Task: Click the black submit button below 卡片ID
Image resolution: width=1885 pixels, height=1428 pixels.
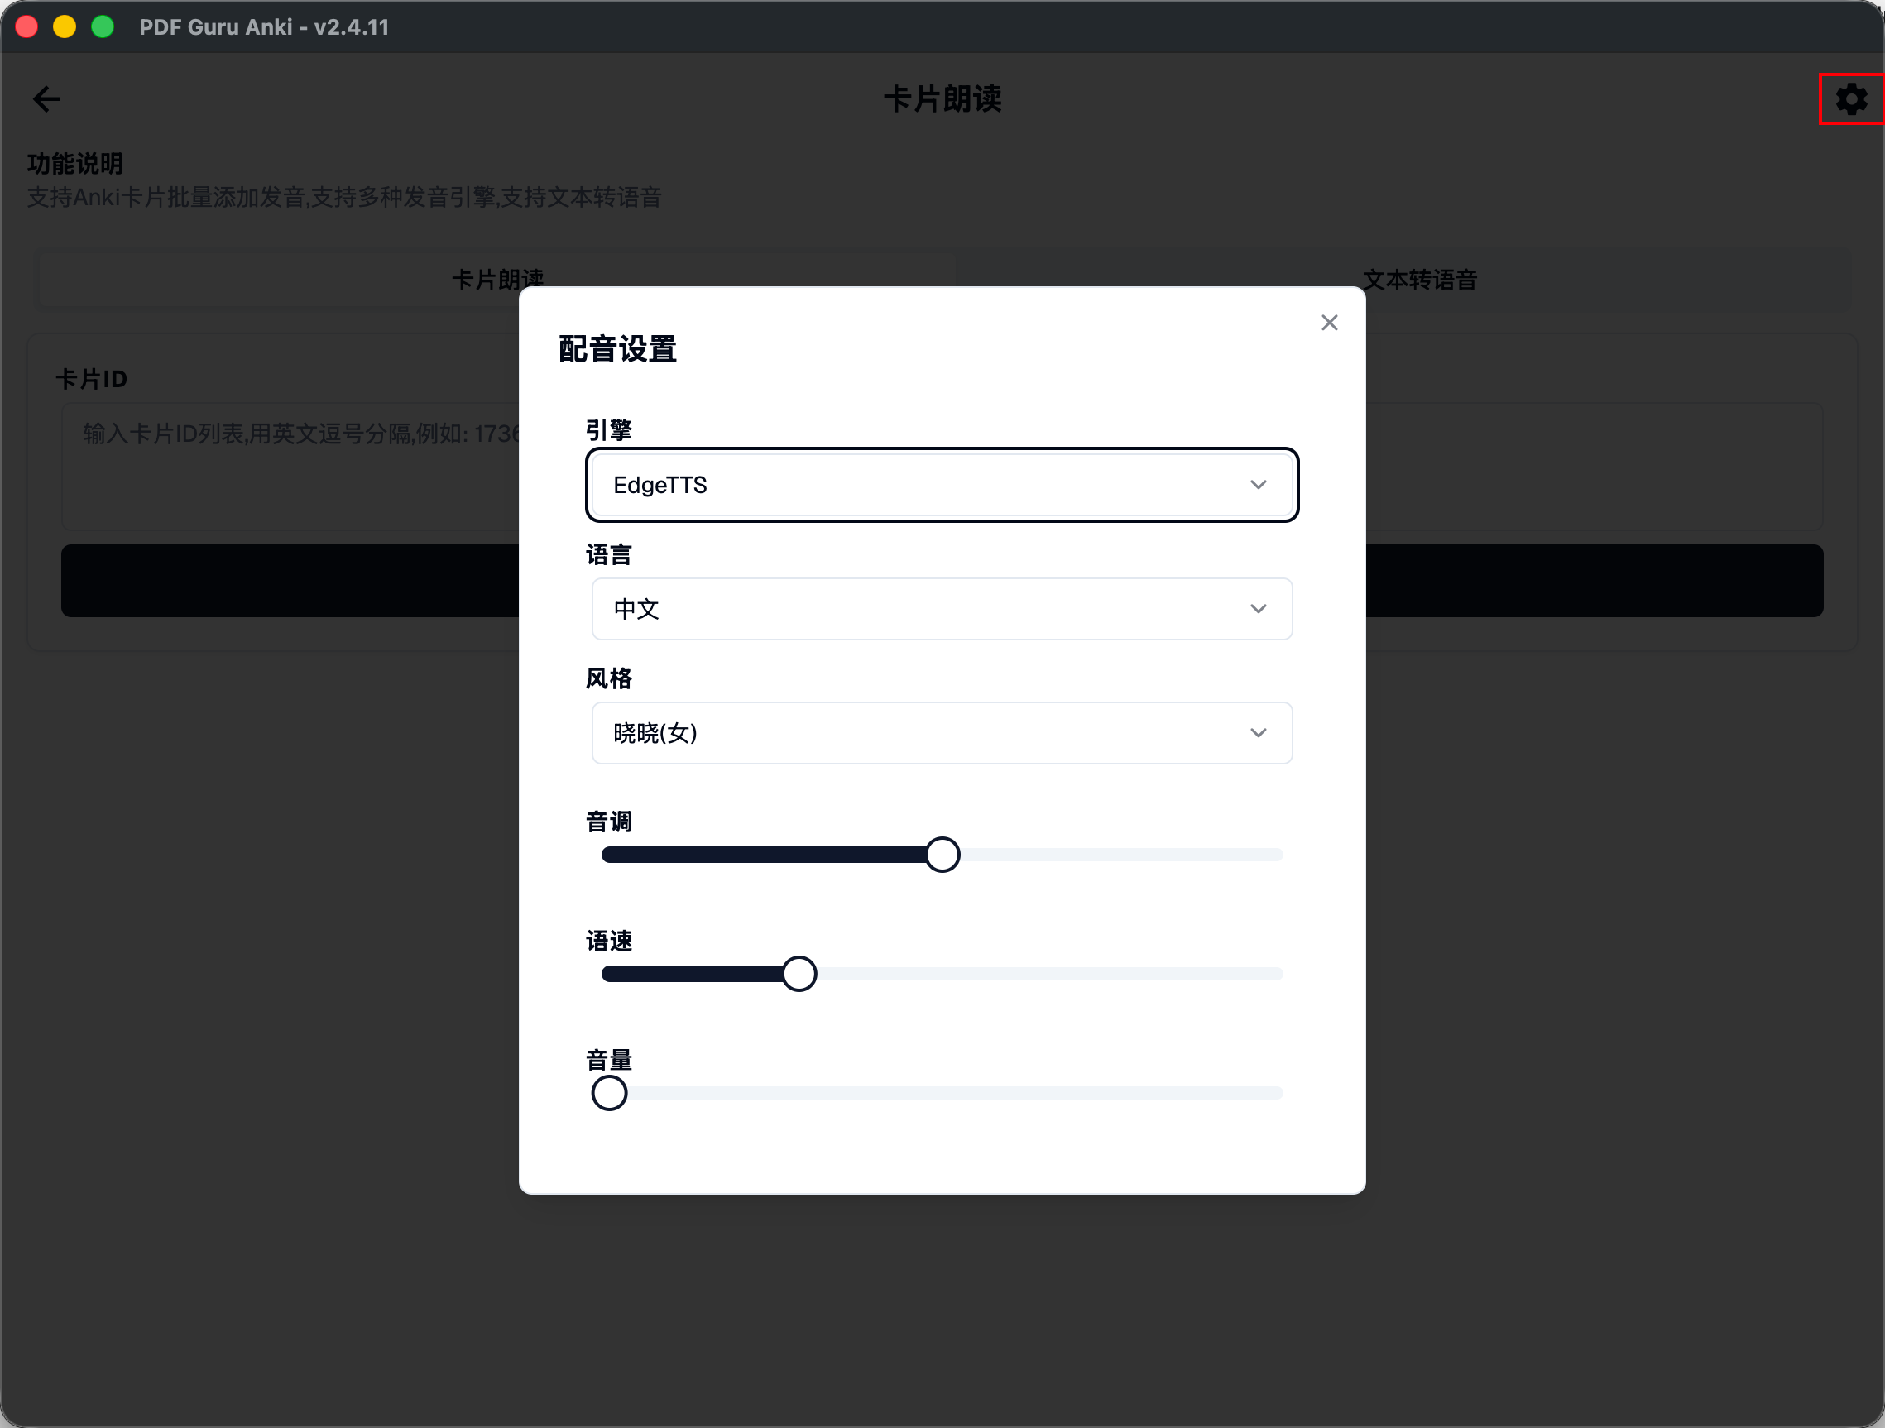Action: (x=290, y=581)
